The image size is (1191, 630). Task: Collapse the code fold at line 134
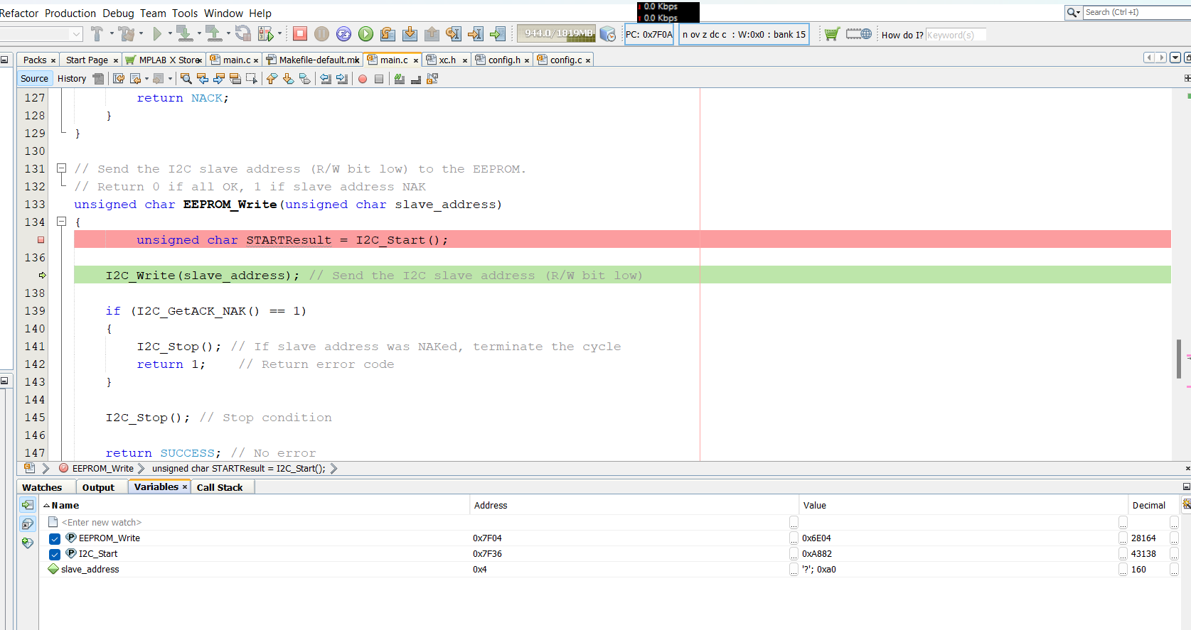click(x=62, y=222)
